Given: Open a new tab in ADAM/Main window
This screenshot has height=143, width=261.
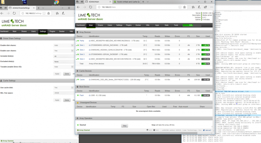Looking at the screenshot, I should pyautogui.click(x=143, y=2).
